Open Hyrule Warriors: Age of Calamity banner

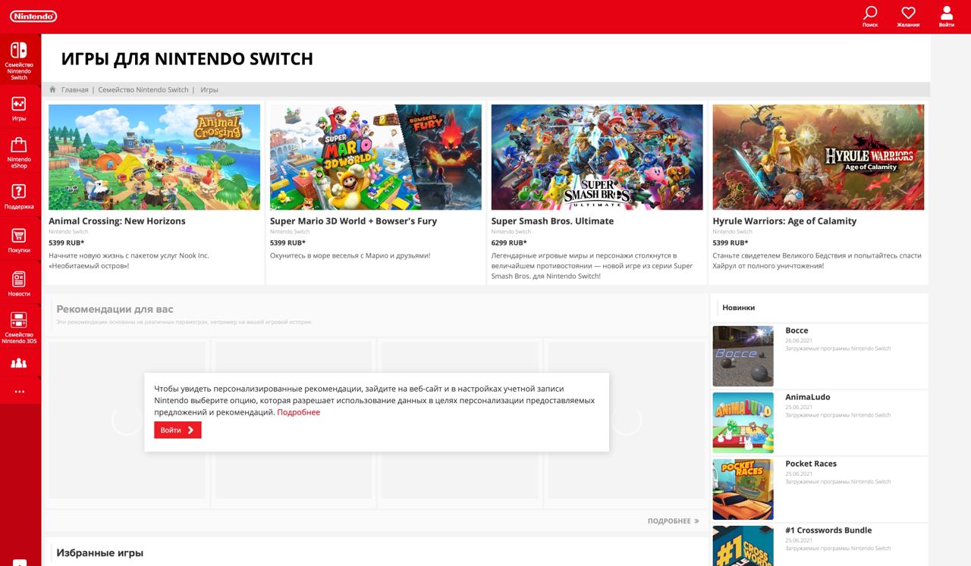tap(819, 157)
